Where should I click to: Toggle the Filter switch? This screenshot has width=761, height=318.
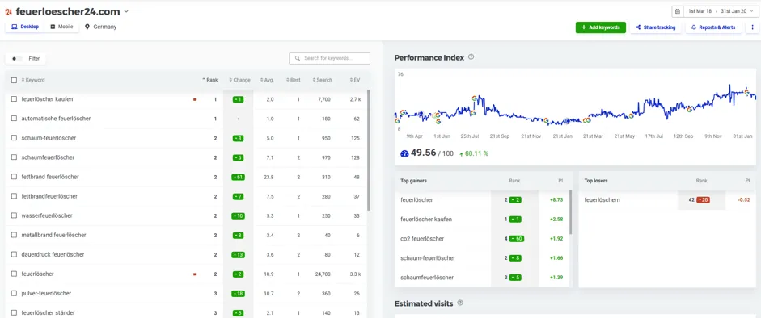click(x=16, y=59)
